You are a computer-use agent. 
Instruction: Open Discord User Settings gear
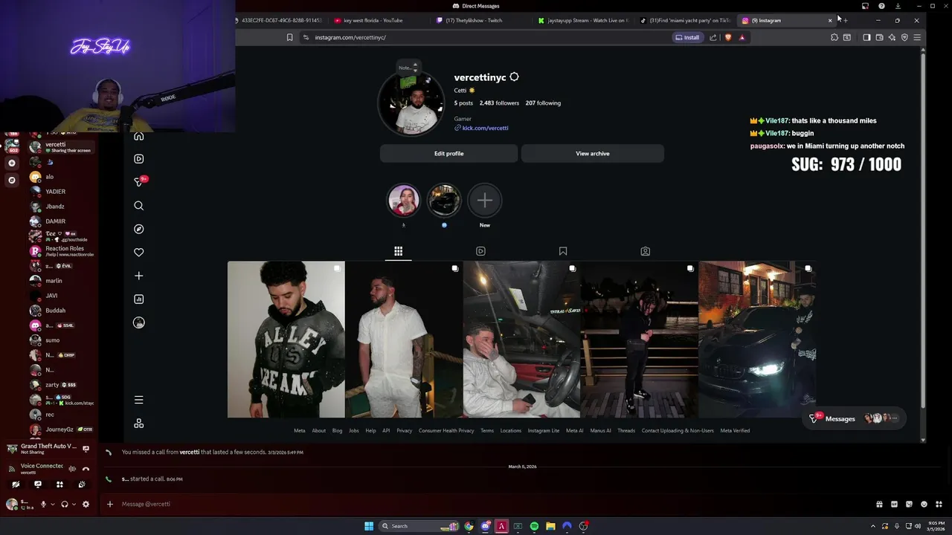pos(86,504)
